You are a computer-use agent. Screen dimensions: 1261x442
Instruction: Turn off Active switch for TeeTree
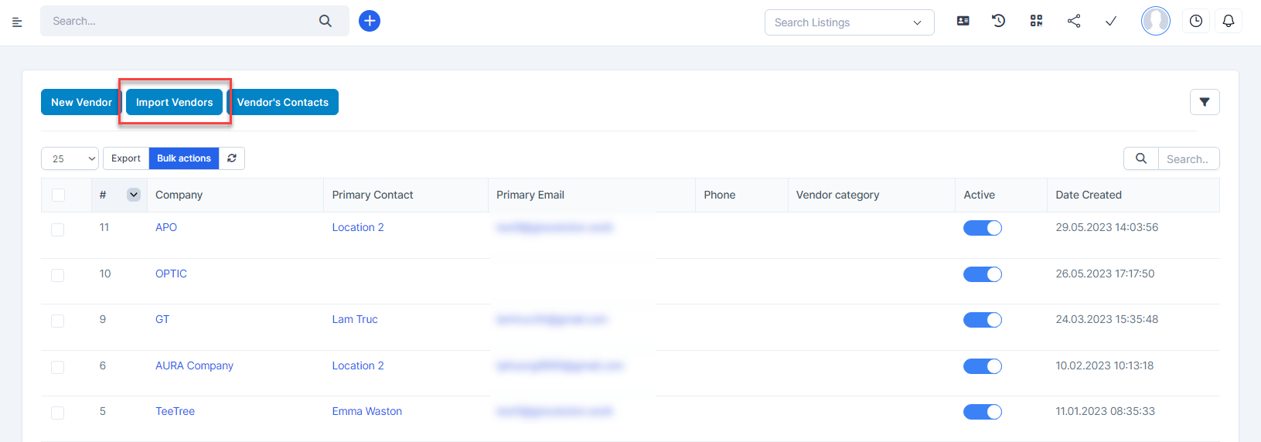click(982, 412)
